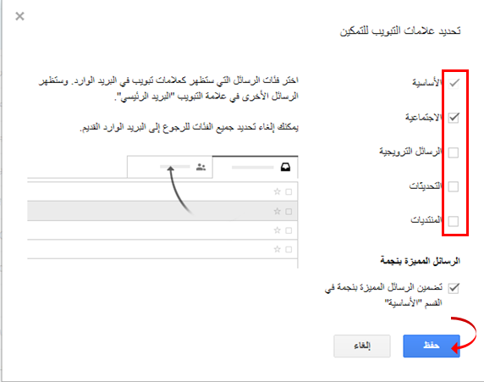Click the Social tab in preview image
The height and width of the screenshot is (382, 484).
click(x=170, y=167)
